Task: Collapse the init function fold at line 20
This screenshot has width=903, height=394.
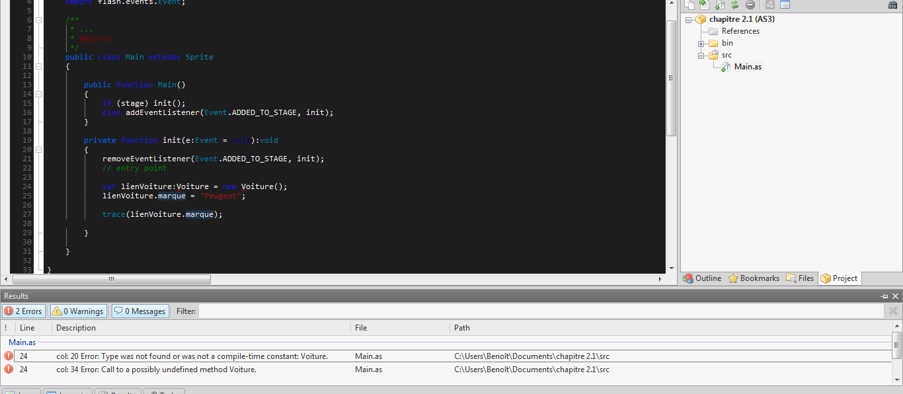Action: [x=38, y=149]
